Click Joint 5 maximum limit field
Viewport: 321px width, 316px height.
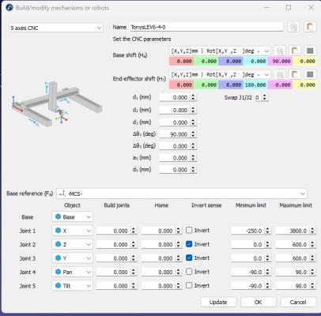tap(293, 286)
